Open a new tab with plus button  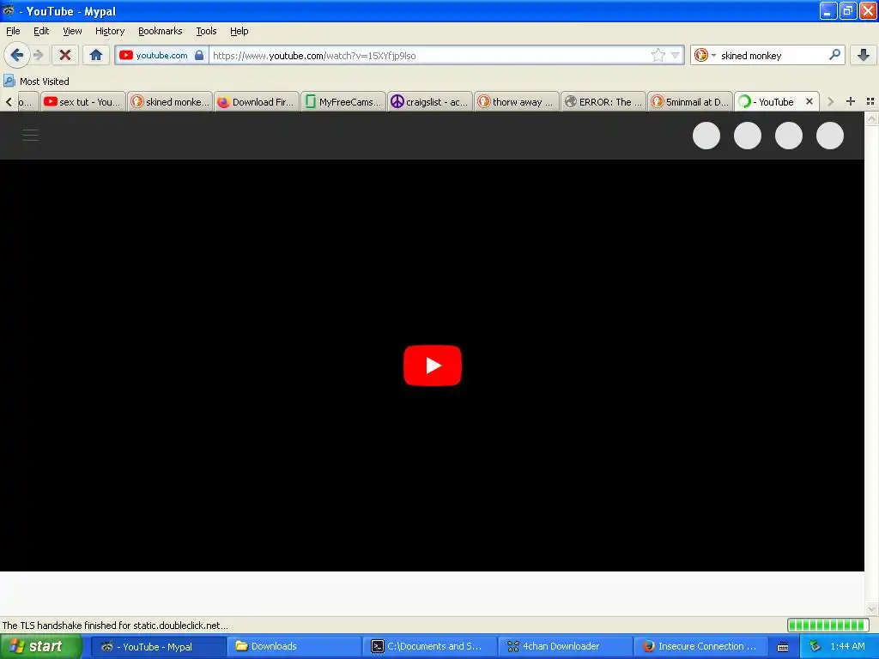(851, 101)
